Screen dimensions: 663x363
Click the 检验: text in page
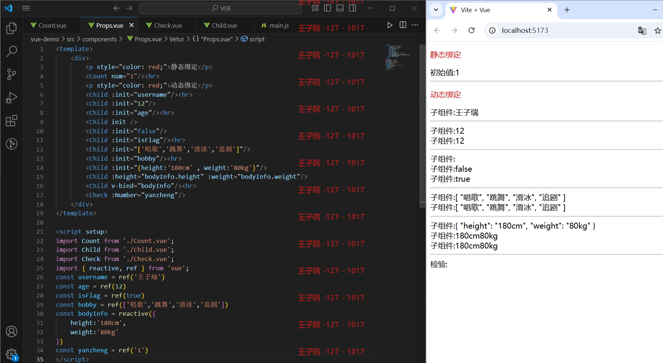click(x=439, y=264)
